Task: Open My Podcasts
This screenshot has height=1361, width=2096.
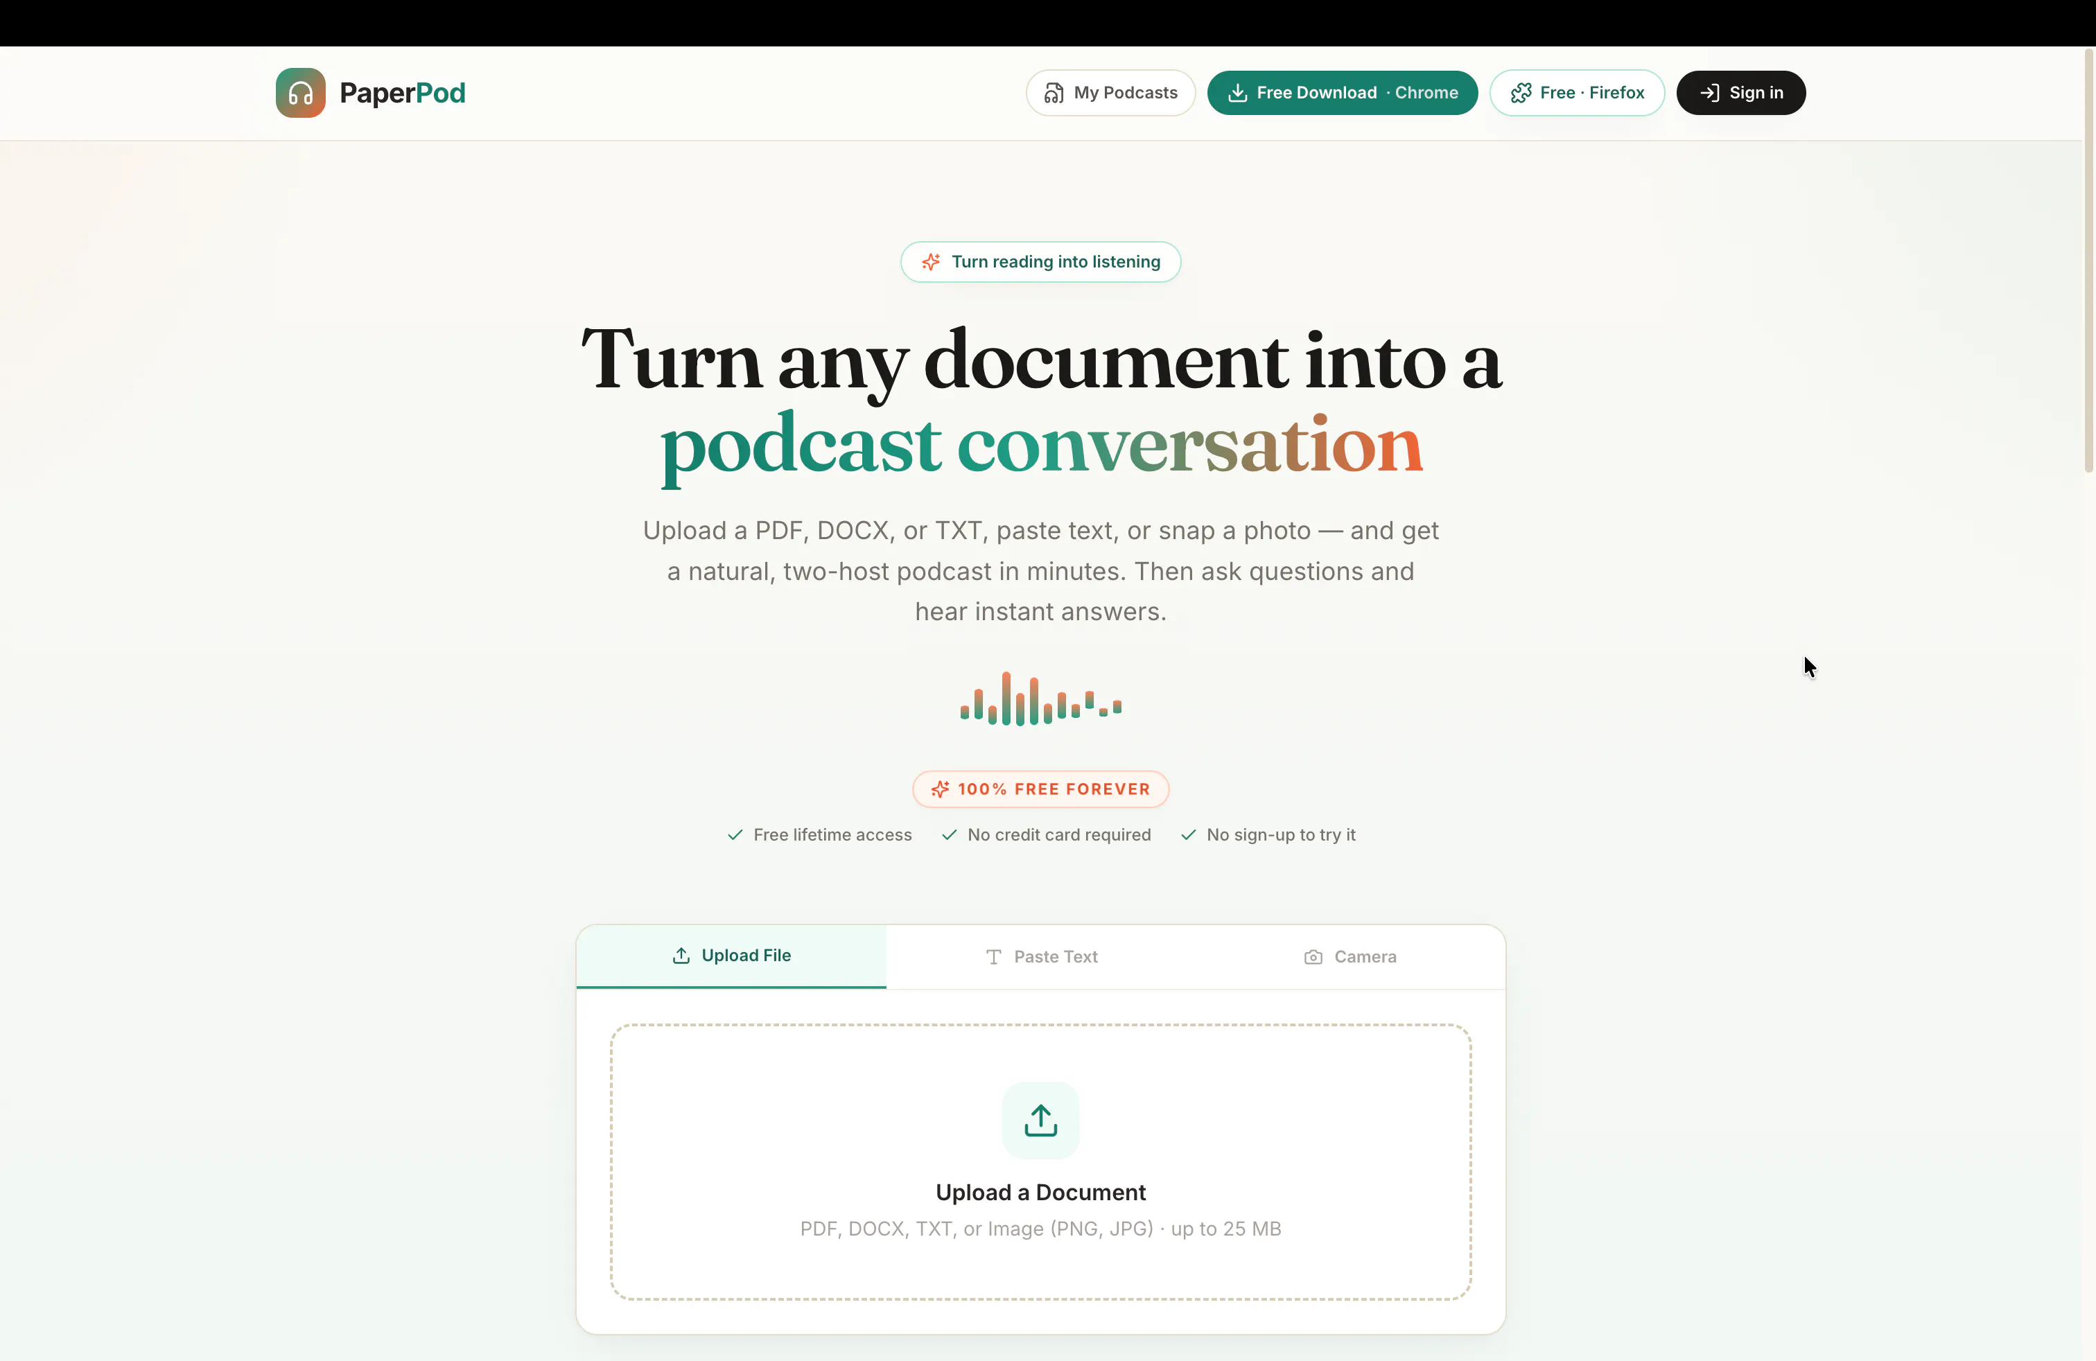Action: point(1110,92)
